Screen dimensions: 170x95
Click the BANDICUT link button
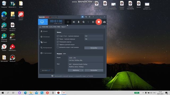[x=47, y=70]
